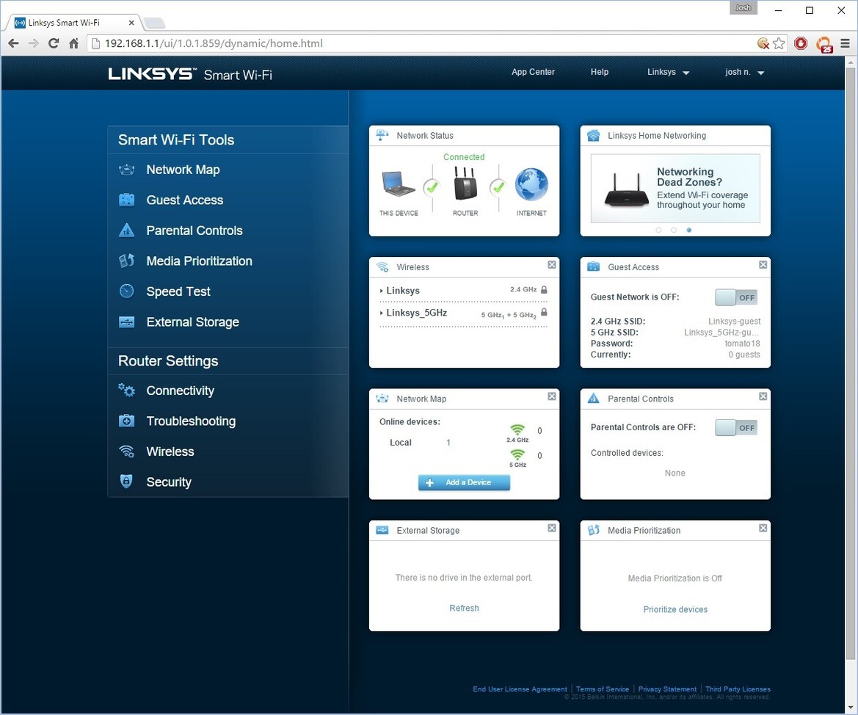Close the Wireless widget

[552, 265]
